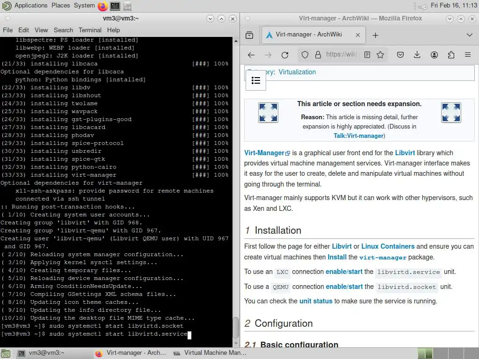The height and width of the screenshot is (359, 479).
Task: Click the '1 Installation' heading
Action: tap(273, 230)
